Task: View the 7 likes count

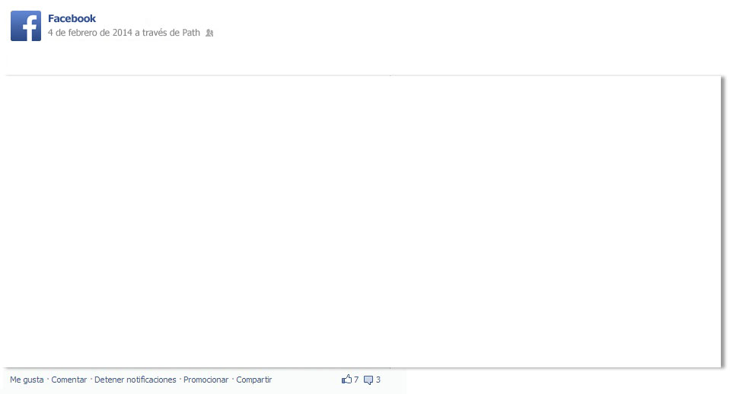Action: (356, 380)
